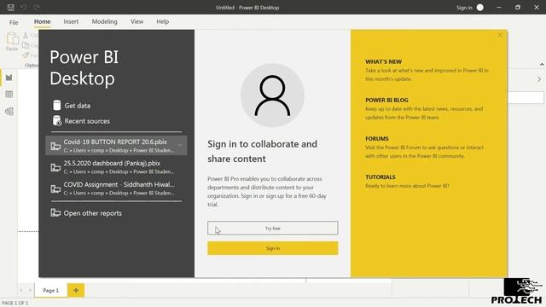
Task: Open the POWER BI BLOG link
Action: click(x=386, y=100)
